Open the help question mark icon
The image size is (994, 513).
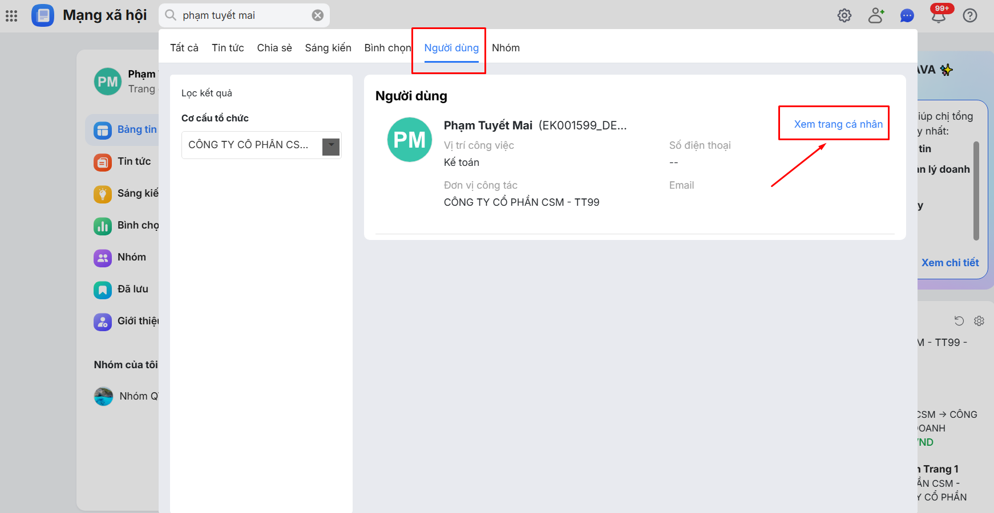(x=970, y=15)
